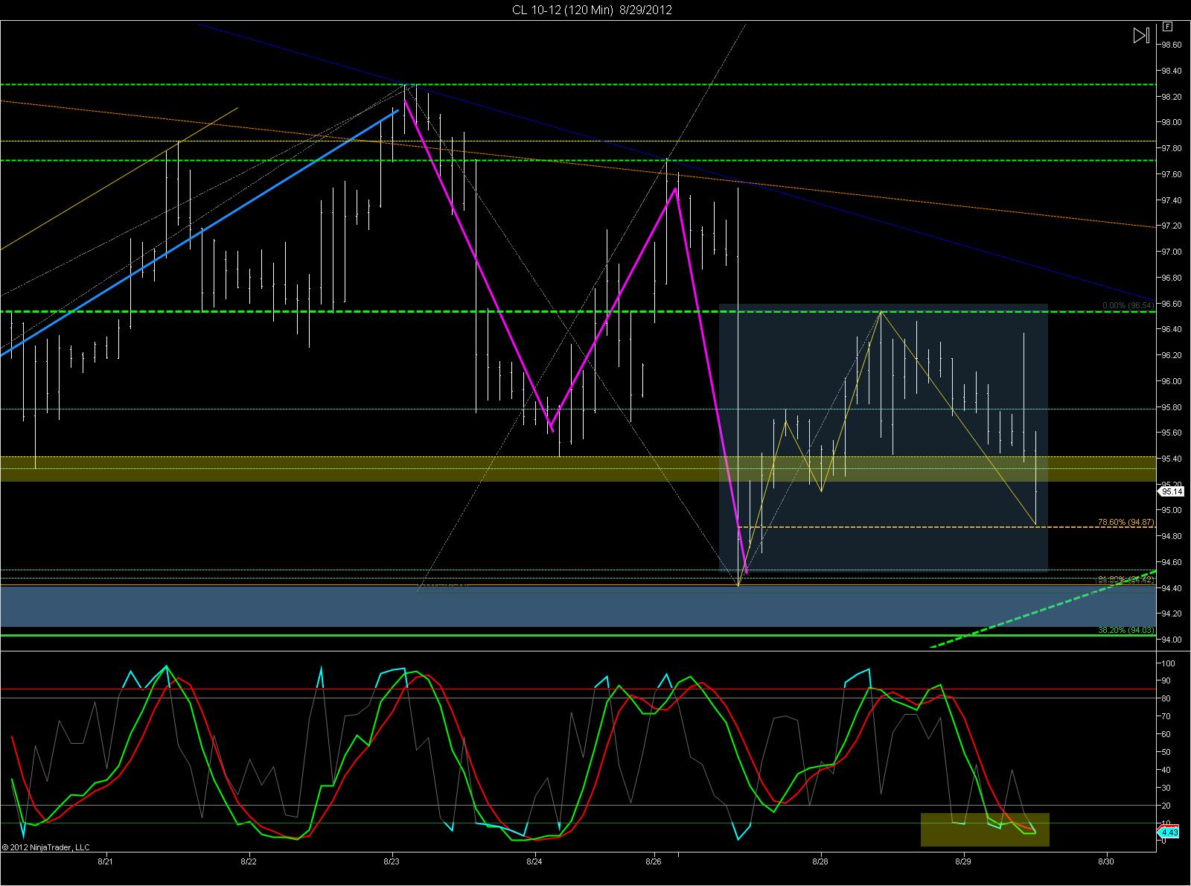Select the olive yellow price band near 95.30
Viewport: 1191px width, 886px height.
pos(578,469)
